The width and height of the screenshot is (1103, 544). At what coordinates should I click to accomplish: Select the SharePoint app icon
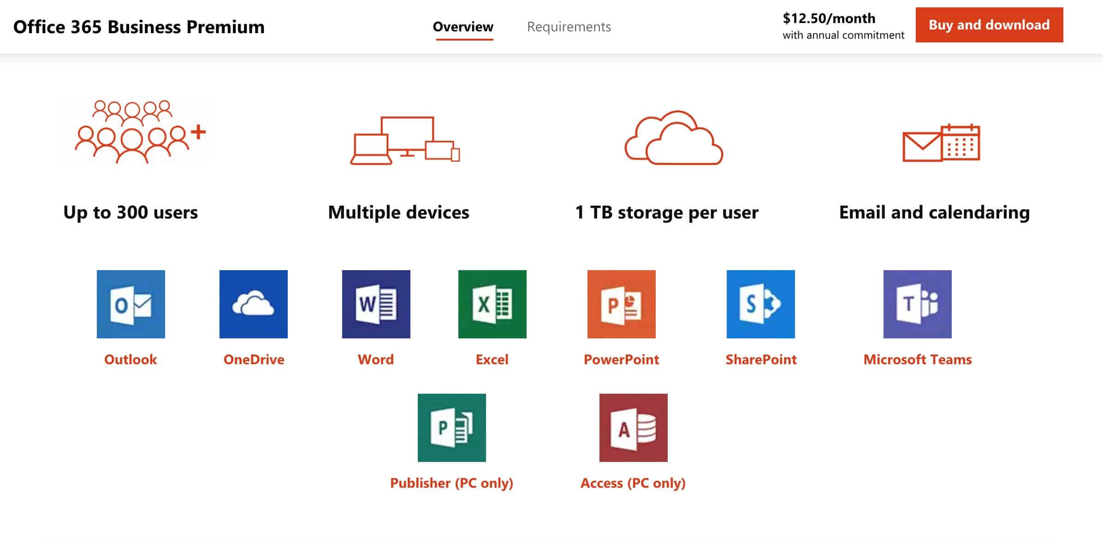[x=761, y=304]
